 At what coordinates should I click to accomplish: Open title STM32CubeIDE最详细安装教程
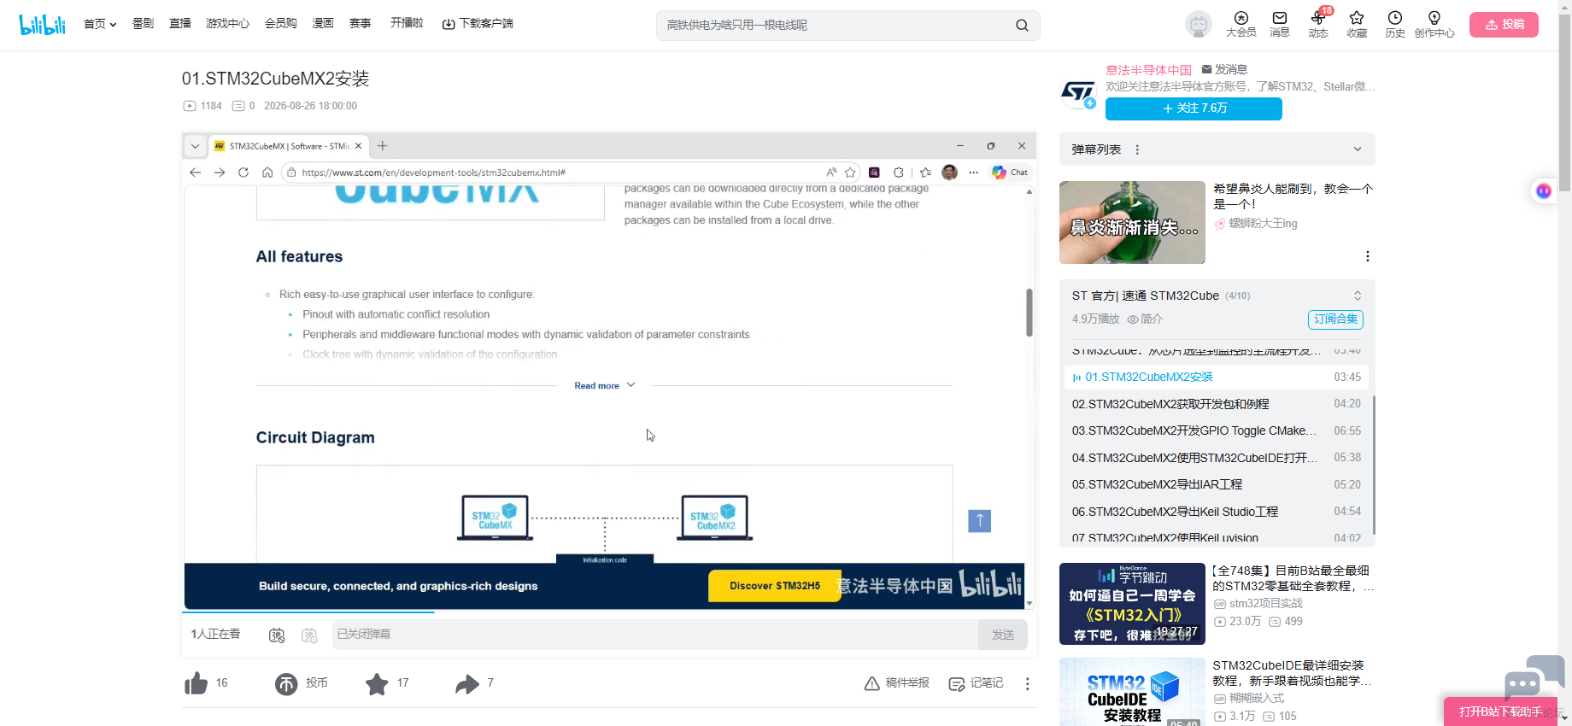[1293, 673]
